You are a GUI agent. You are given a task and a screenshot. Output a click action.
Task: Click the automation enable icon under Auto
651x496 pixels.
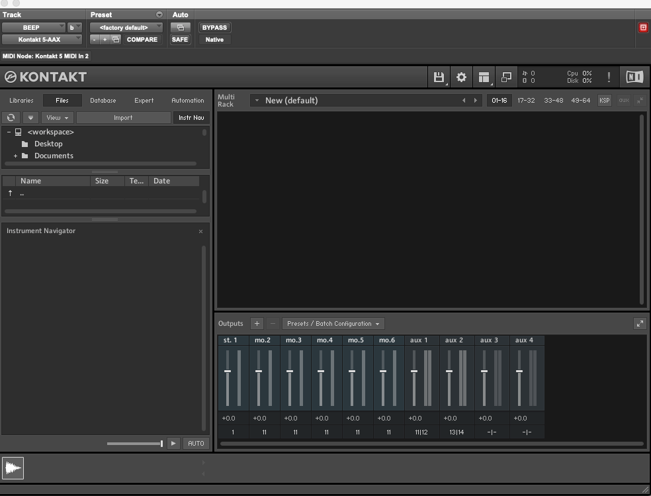[x=180, y=27]
